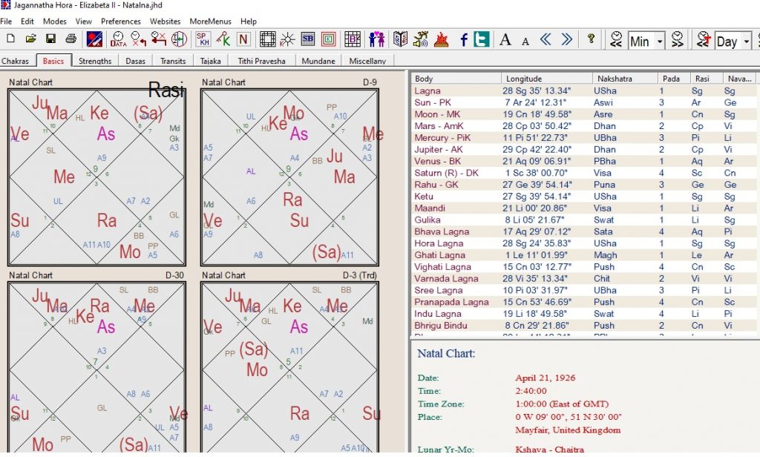Open the Preferences menu
This screenshot has width=760, height=457.
(x=121, y=22)
